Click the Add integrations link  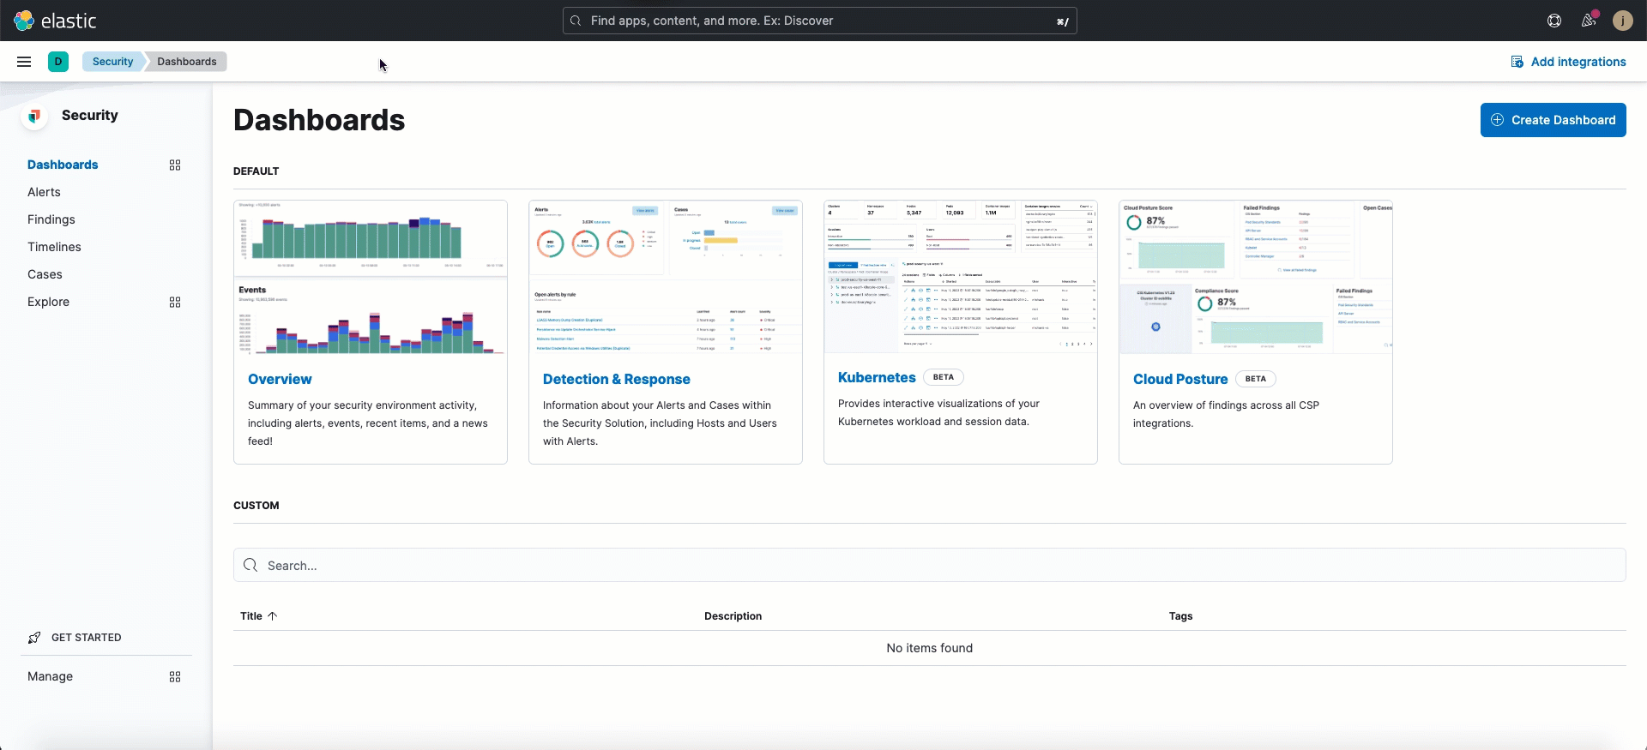click(x=1568, y=62)
